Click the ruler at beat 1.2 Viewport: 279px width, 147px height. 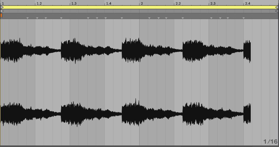[x=39, y=3]
